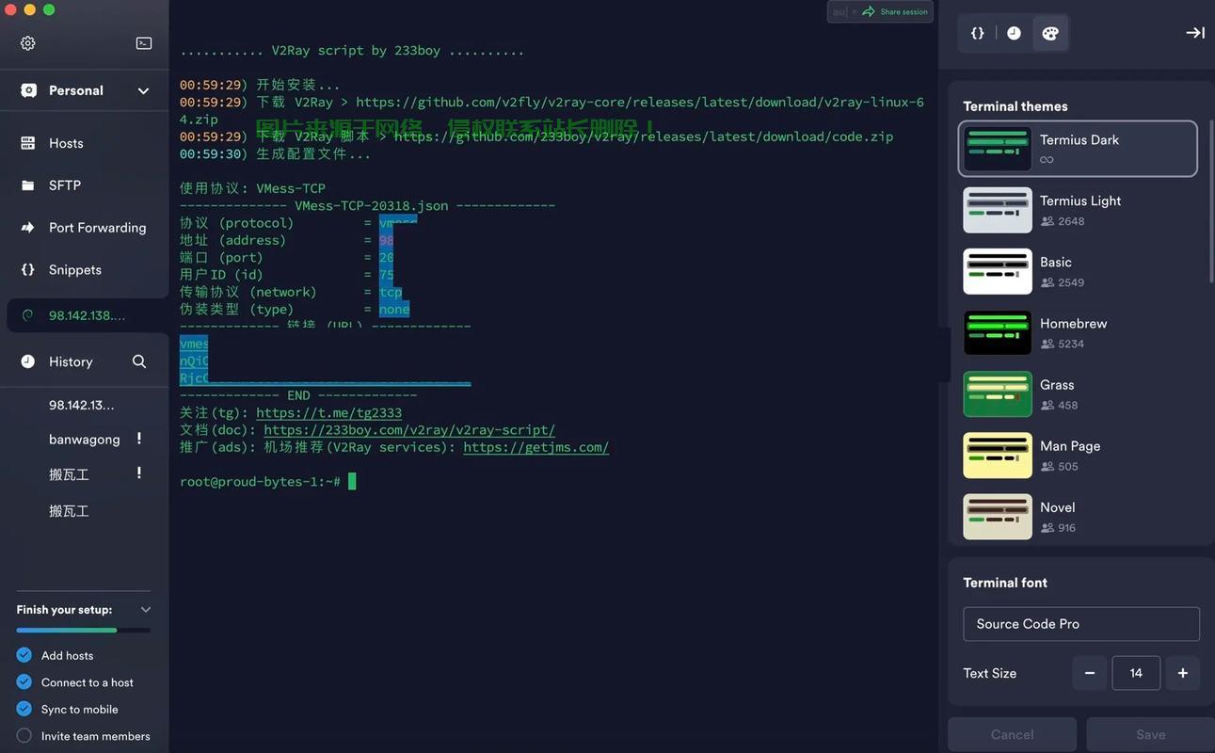1215x753 pixels.
Task: Collapse the Finish your setup panel
Action: coord(145,610)
